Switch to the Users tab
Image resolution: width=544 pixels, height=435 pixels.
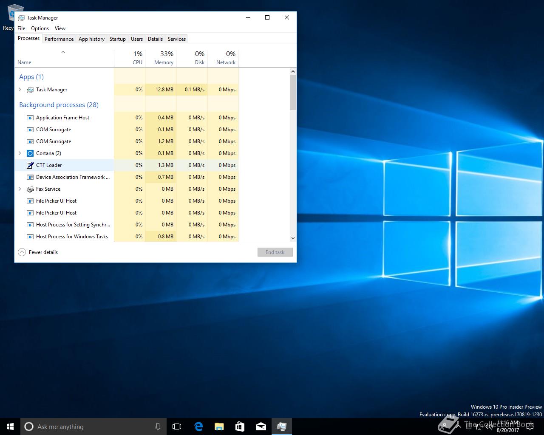coord(137,39)
